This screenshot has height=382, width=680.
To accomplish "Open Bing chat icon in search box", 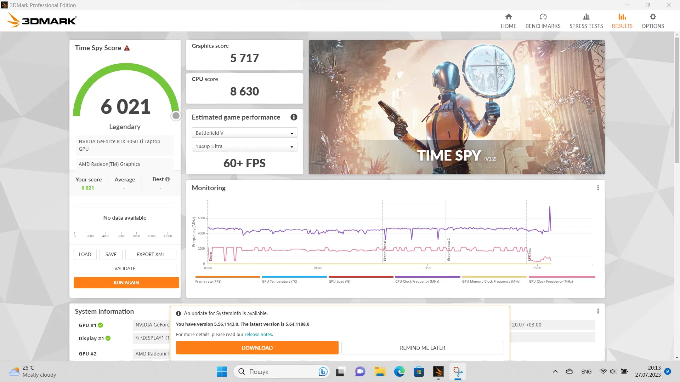I will (323, 372).
